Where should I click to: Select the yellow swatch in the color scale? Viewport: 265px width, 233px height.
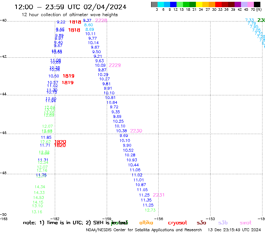[199, 4]
